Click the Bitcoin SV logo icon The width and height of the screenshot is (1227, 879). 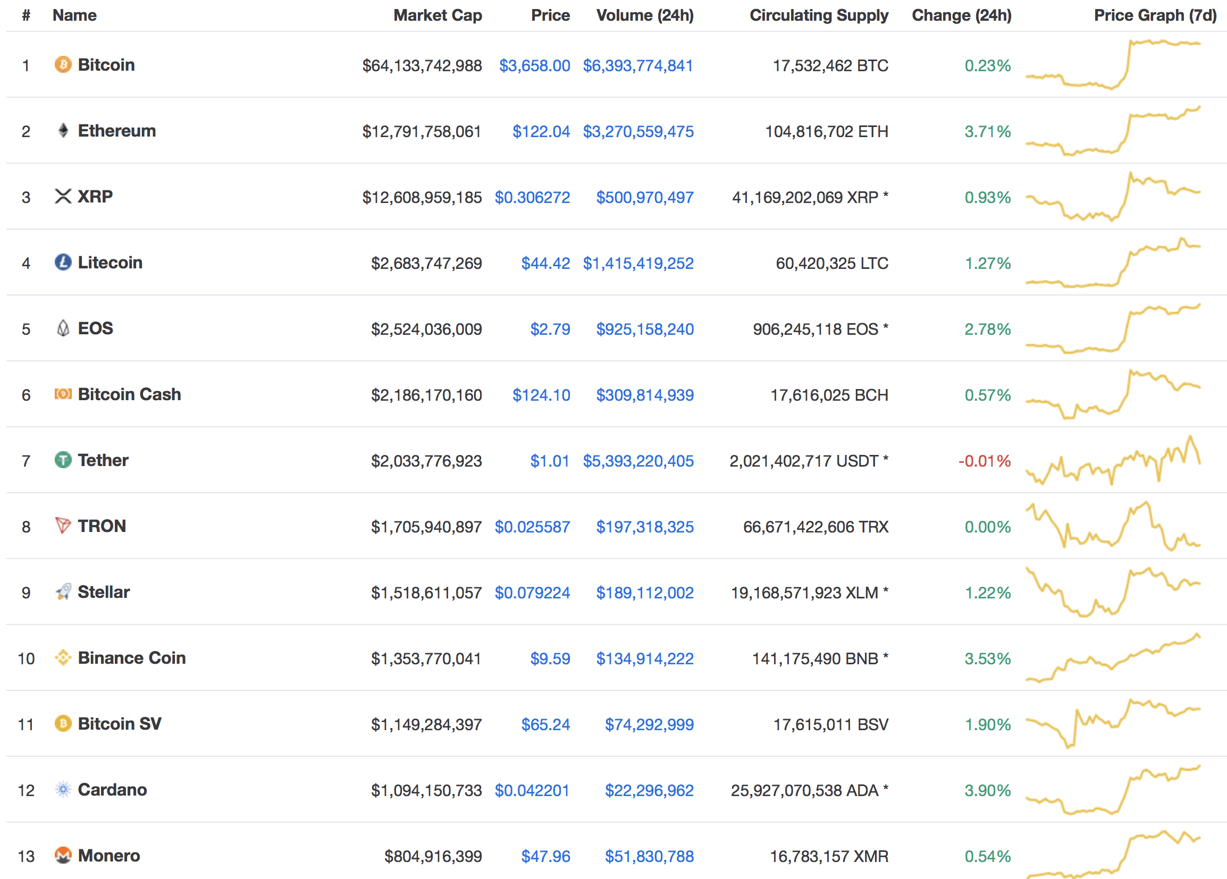(x=63, y=724)
